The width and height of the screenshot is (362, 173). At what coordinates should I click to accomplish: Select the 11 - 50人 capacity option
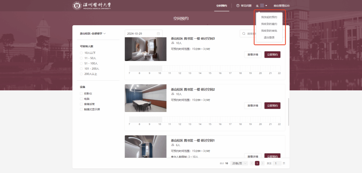pyautogui.click(x=81, y=58)
